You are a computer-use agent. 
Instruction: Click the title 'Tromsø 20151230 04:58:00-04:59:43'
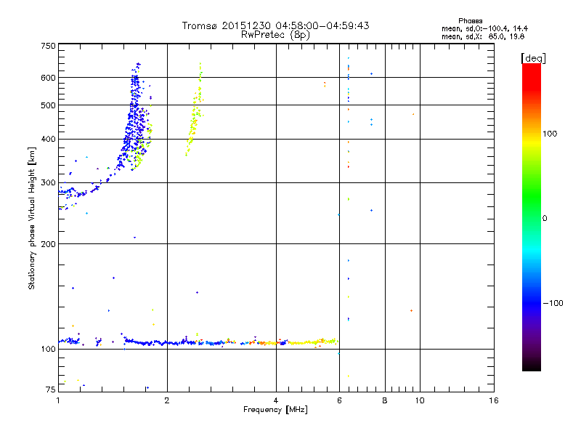(x=275, y=25)
